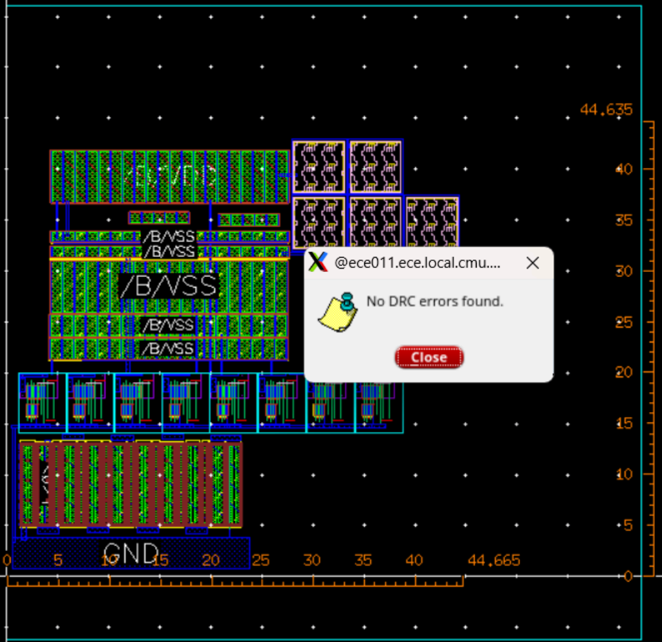Click the brown guard-ring structure below the transistors
Screen dimensions: 662x642
(x=129, y=484)
